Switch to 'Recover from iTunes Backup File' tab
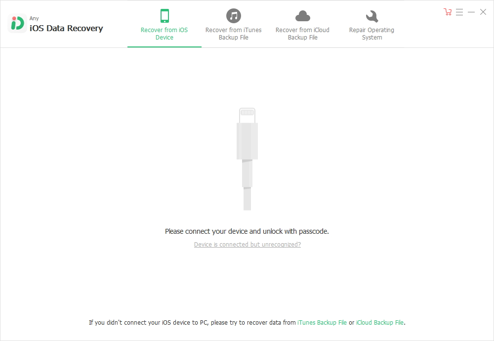Image resolution: width=494 pixels, height=341 pixels. click(234, 34)
